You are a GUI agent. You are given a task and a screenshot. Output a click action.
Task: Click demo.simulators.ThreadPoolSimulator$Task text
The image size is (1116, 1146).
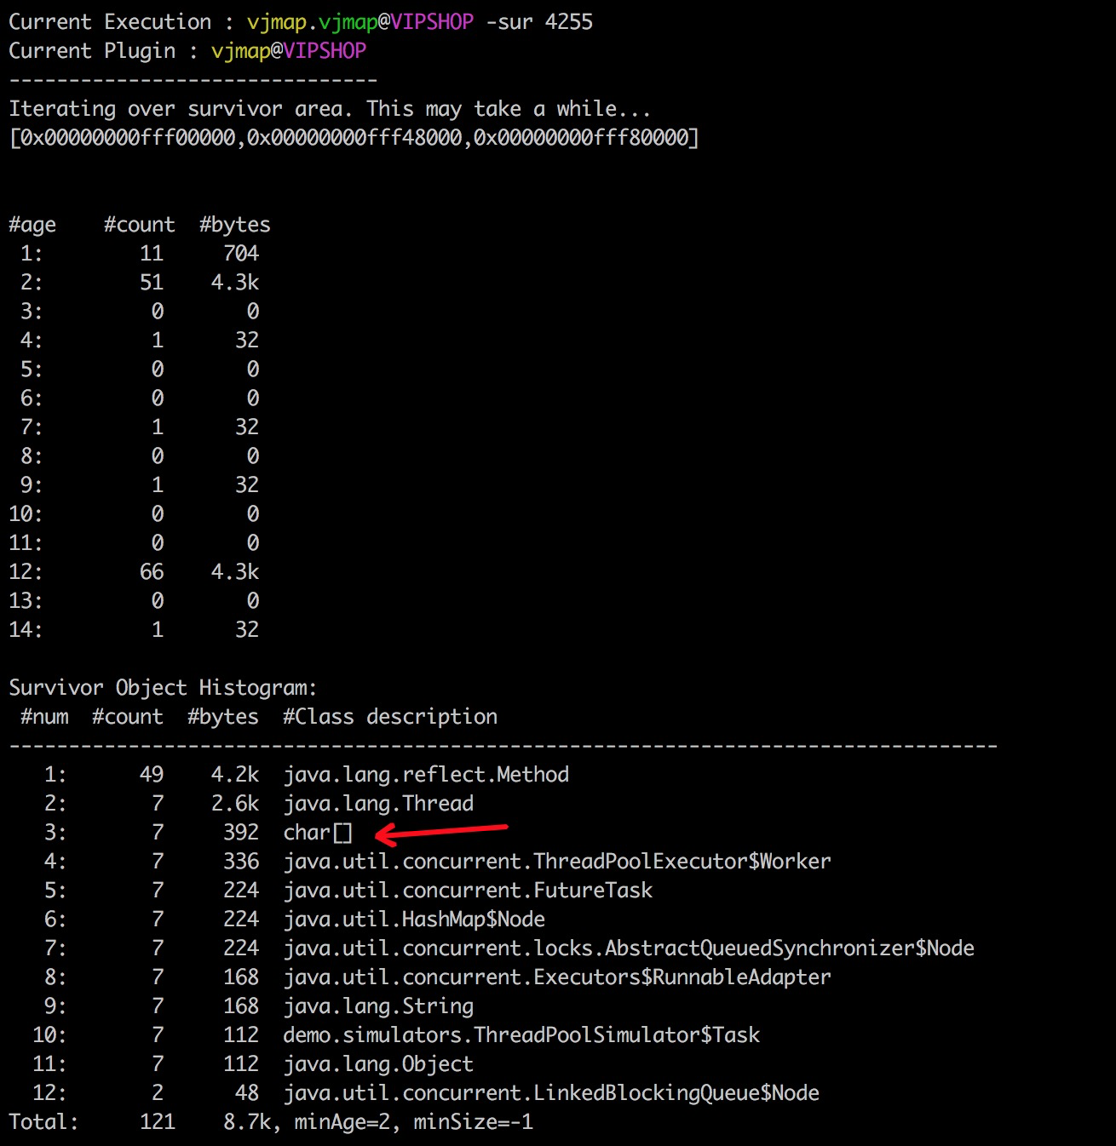[x=521, y=1035]
